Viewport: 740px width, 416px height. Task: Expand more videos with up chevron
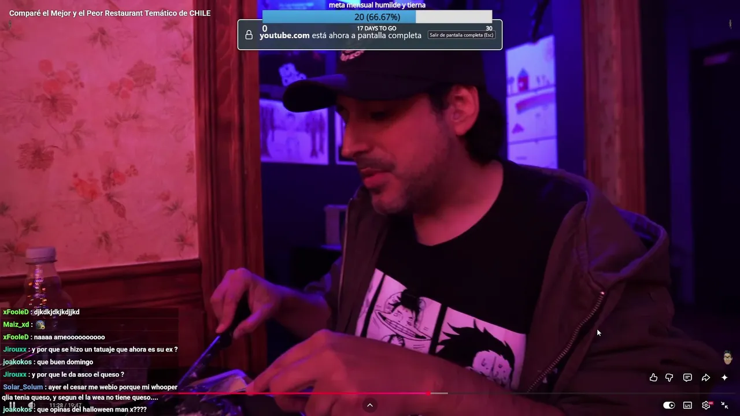point(370,405)
